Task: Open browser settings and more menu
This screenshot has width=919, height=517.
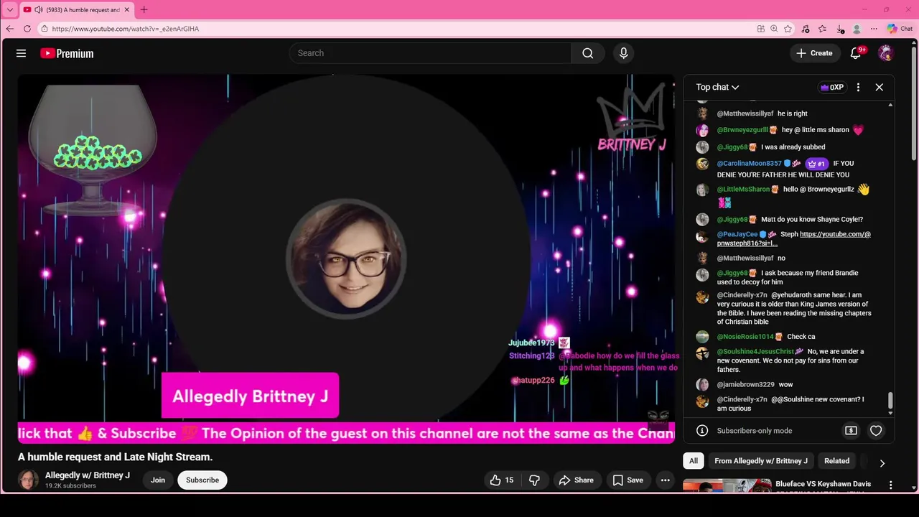Action: tap(874, 29)
